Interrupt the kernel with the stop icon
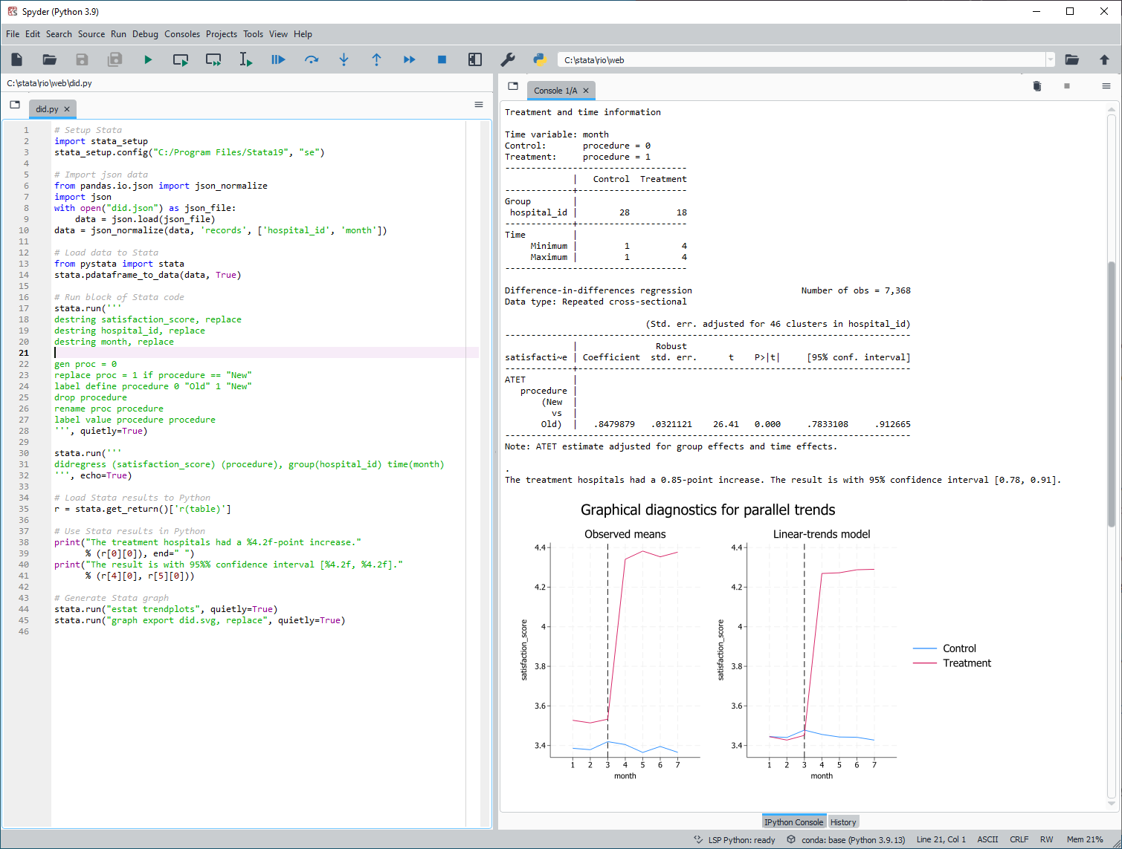The image size is (1122, 849). [x=1067, y=86]
